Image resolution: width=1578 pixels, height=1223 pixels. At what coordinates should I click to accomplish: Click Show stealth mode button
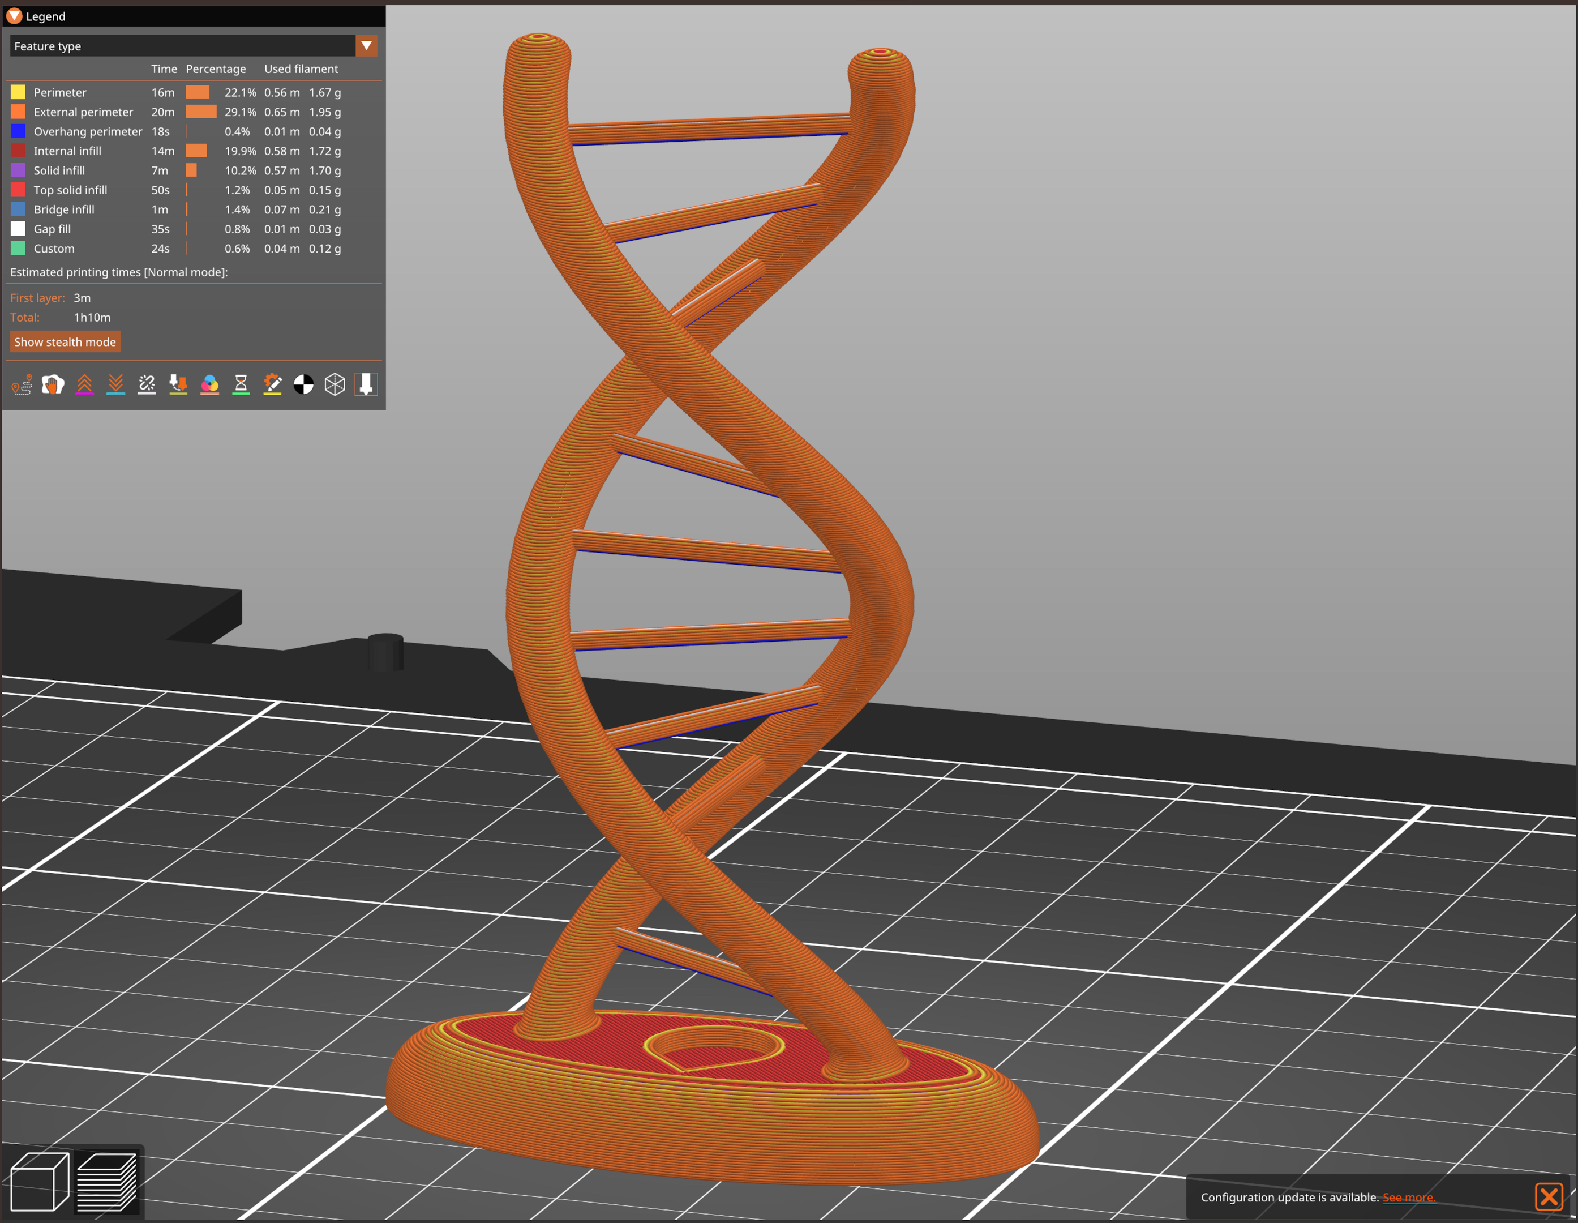[x=65, y=341]
